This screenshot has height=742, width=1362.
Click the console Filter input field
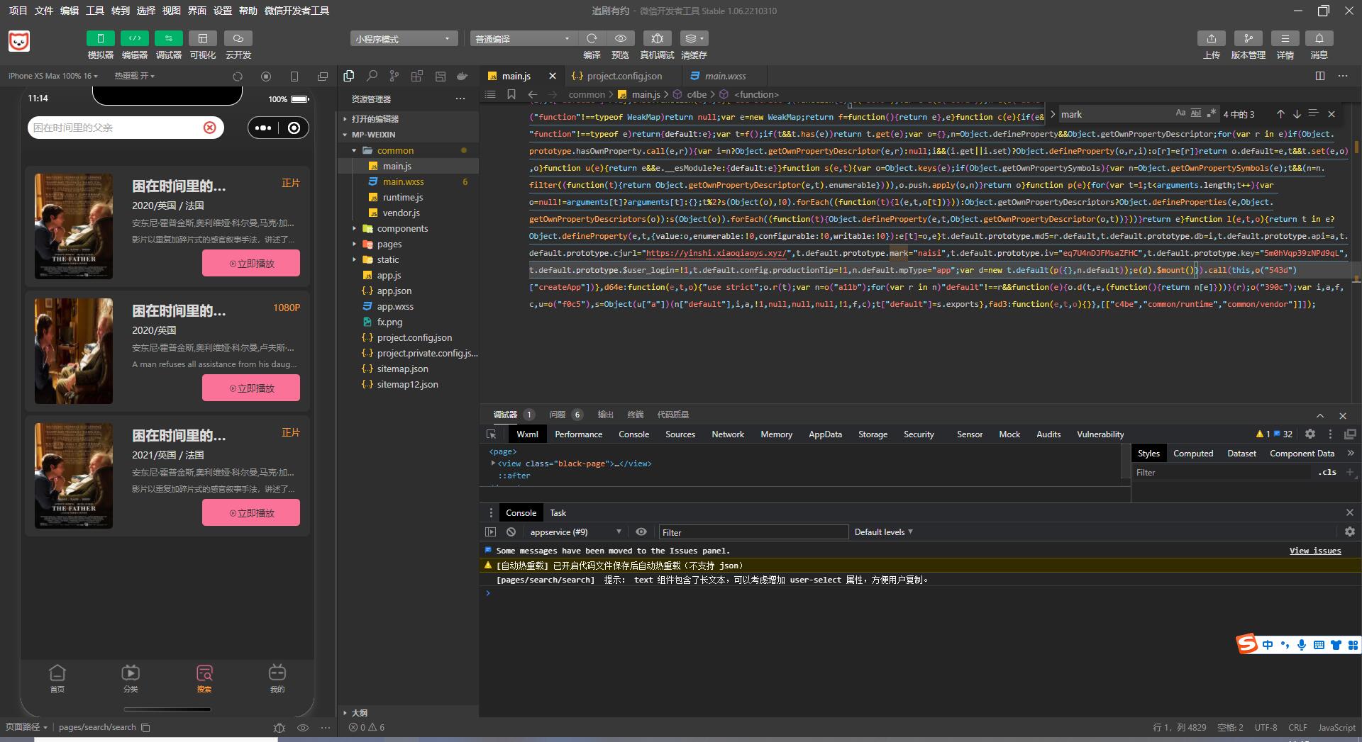click(752, 532)
